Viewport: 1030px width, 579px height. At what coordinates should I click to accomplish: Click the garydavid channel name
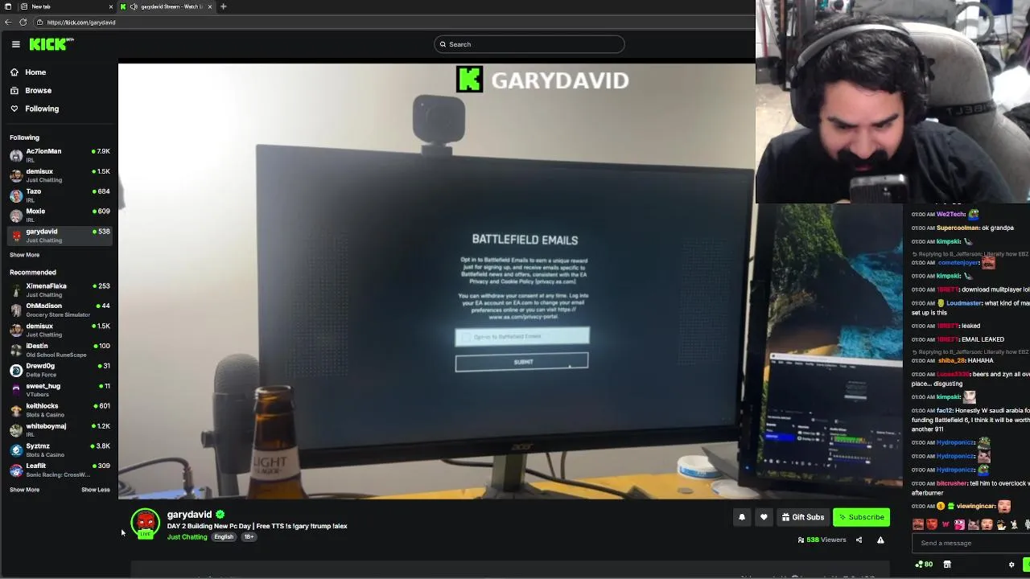(189, 515)
